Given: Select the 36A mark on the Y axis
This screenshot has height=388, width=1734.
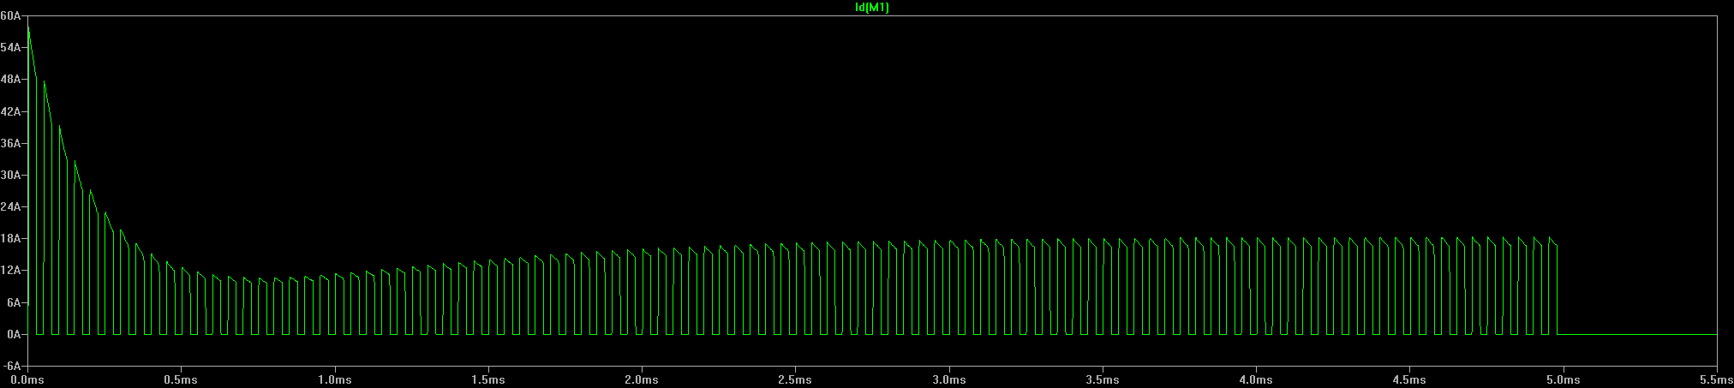Looking at the screenshot, I should coord(10,144).
